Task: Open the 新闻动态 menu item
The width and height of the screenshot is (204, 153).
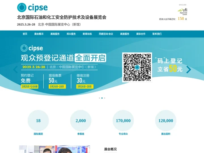Action: (x=87, y=34)
